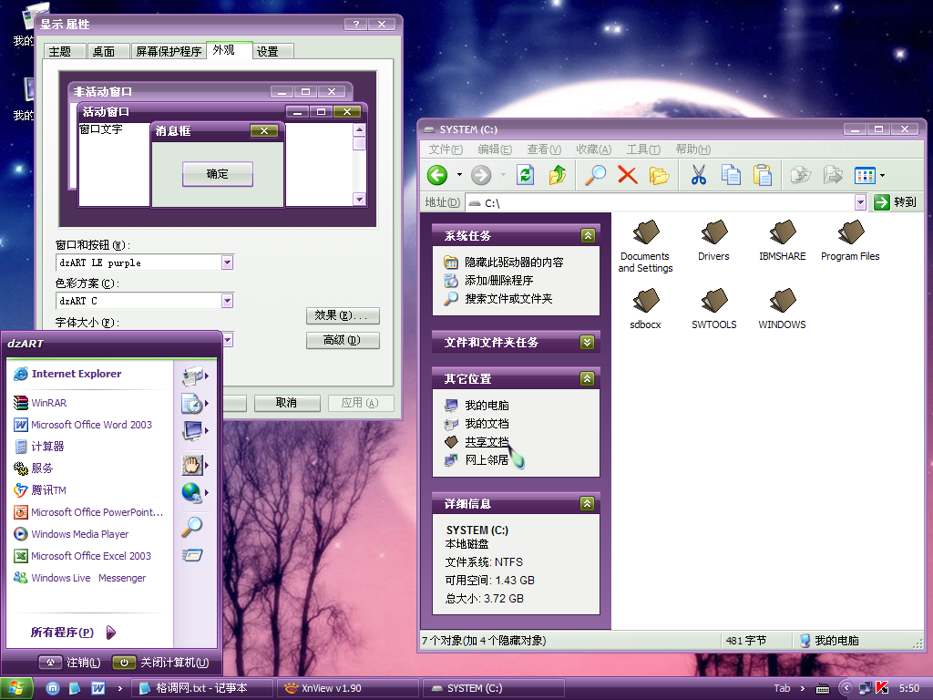Click the Copy icon in the Explorer toolbar
The image size is (933, 700).
click(x=731, y=175)
